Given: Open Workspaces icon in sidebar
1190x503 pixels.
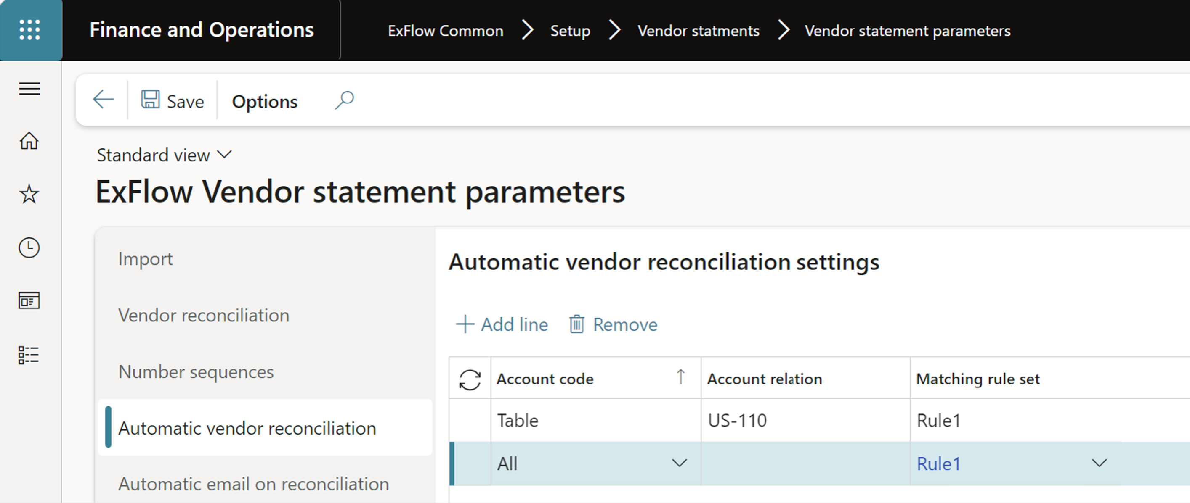Looking at the screenshot, I should (29, 301).
